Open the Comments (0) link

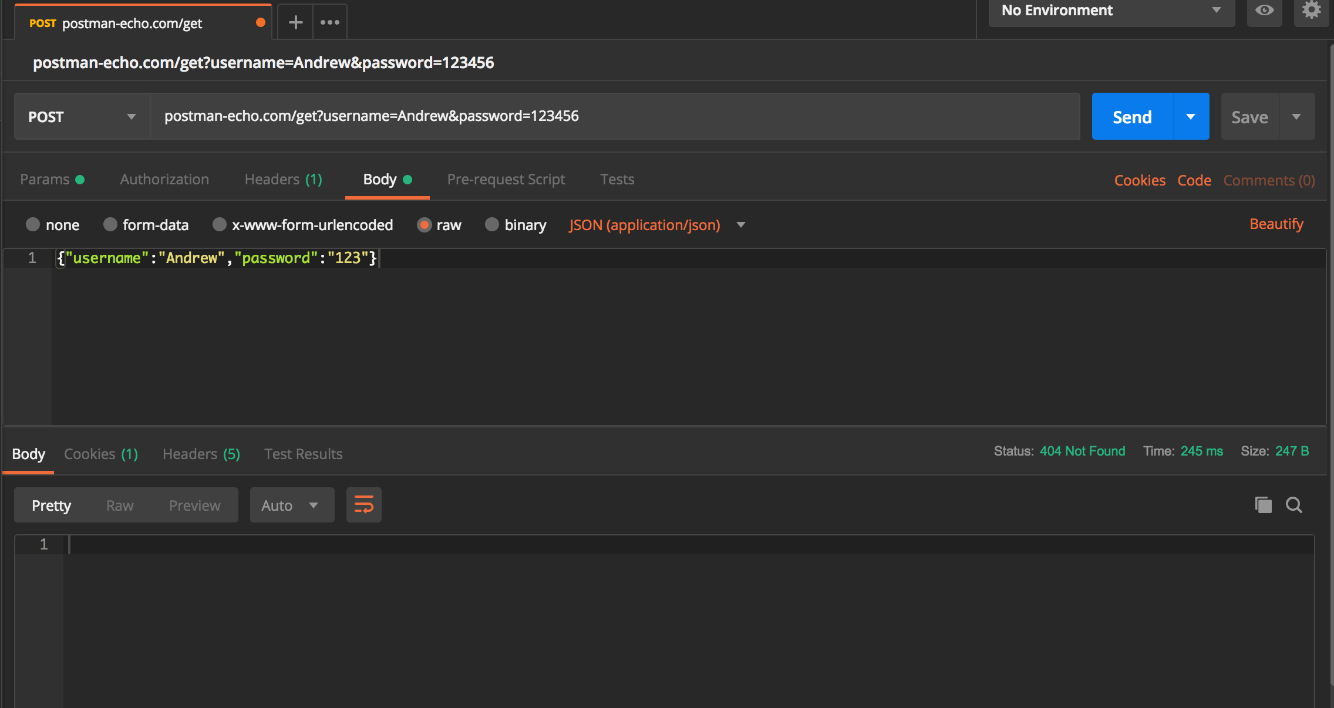pos(1269,180)
